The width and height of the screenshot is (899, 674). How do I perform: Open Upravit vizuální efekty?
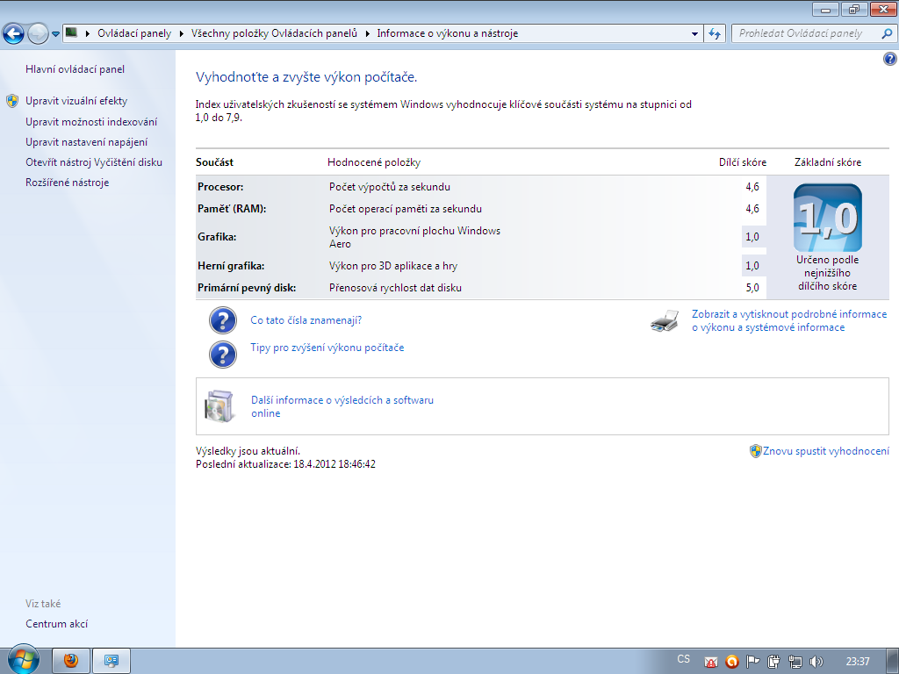[x=76, y=101]
